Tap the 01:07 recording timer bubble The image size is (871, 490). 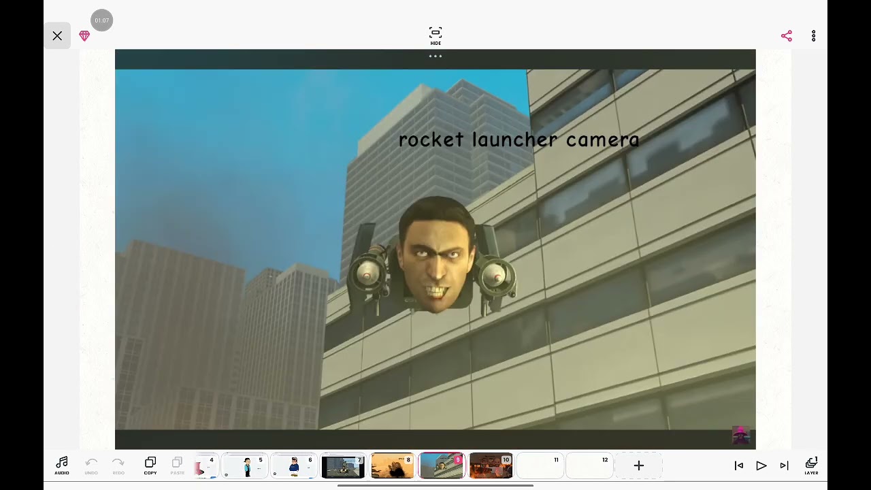pos(101,20)
